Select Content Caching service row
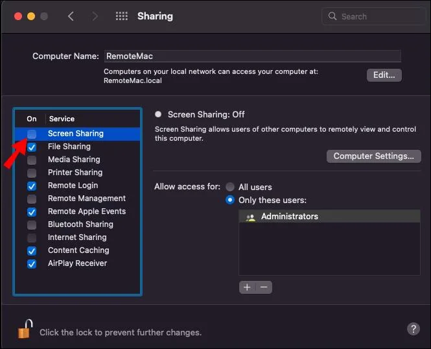Viewport: 431px width, 349px height. click(78, 250)
